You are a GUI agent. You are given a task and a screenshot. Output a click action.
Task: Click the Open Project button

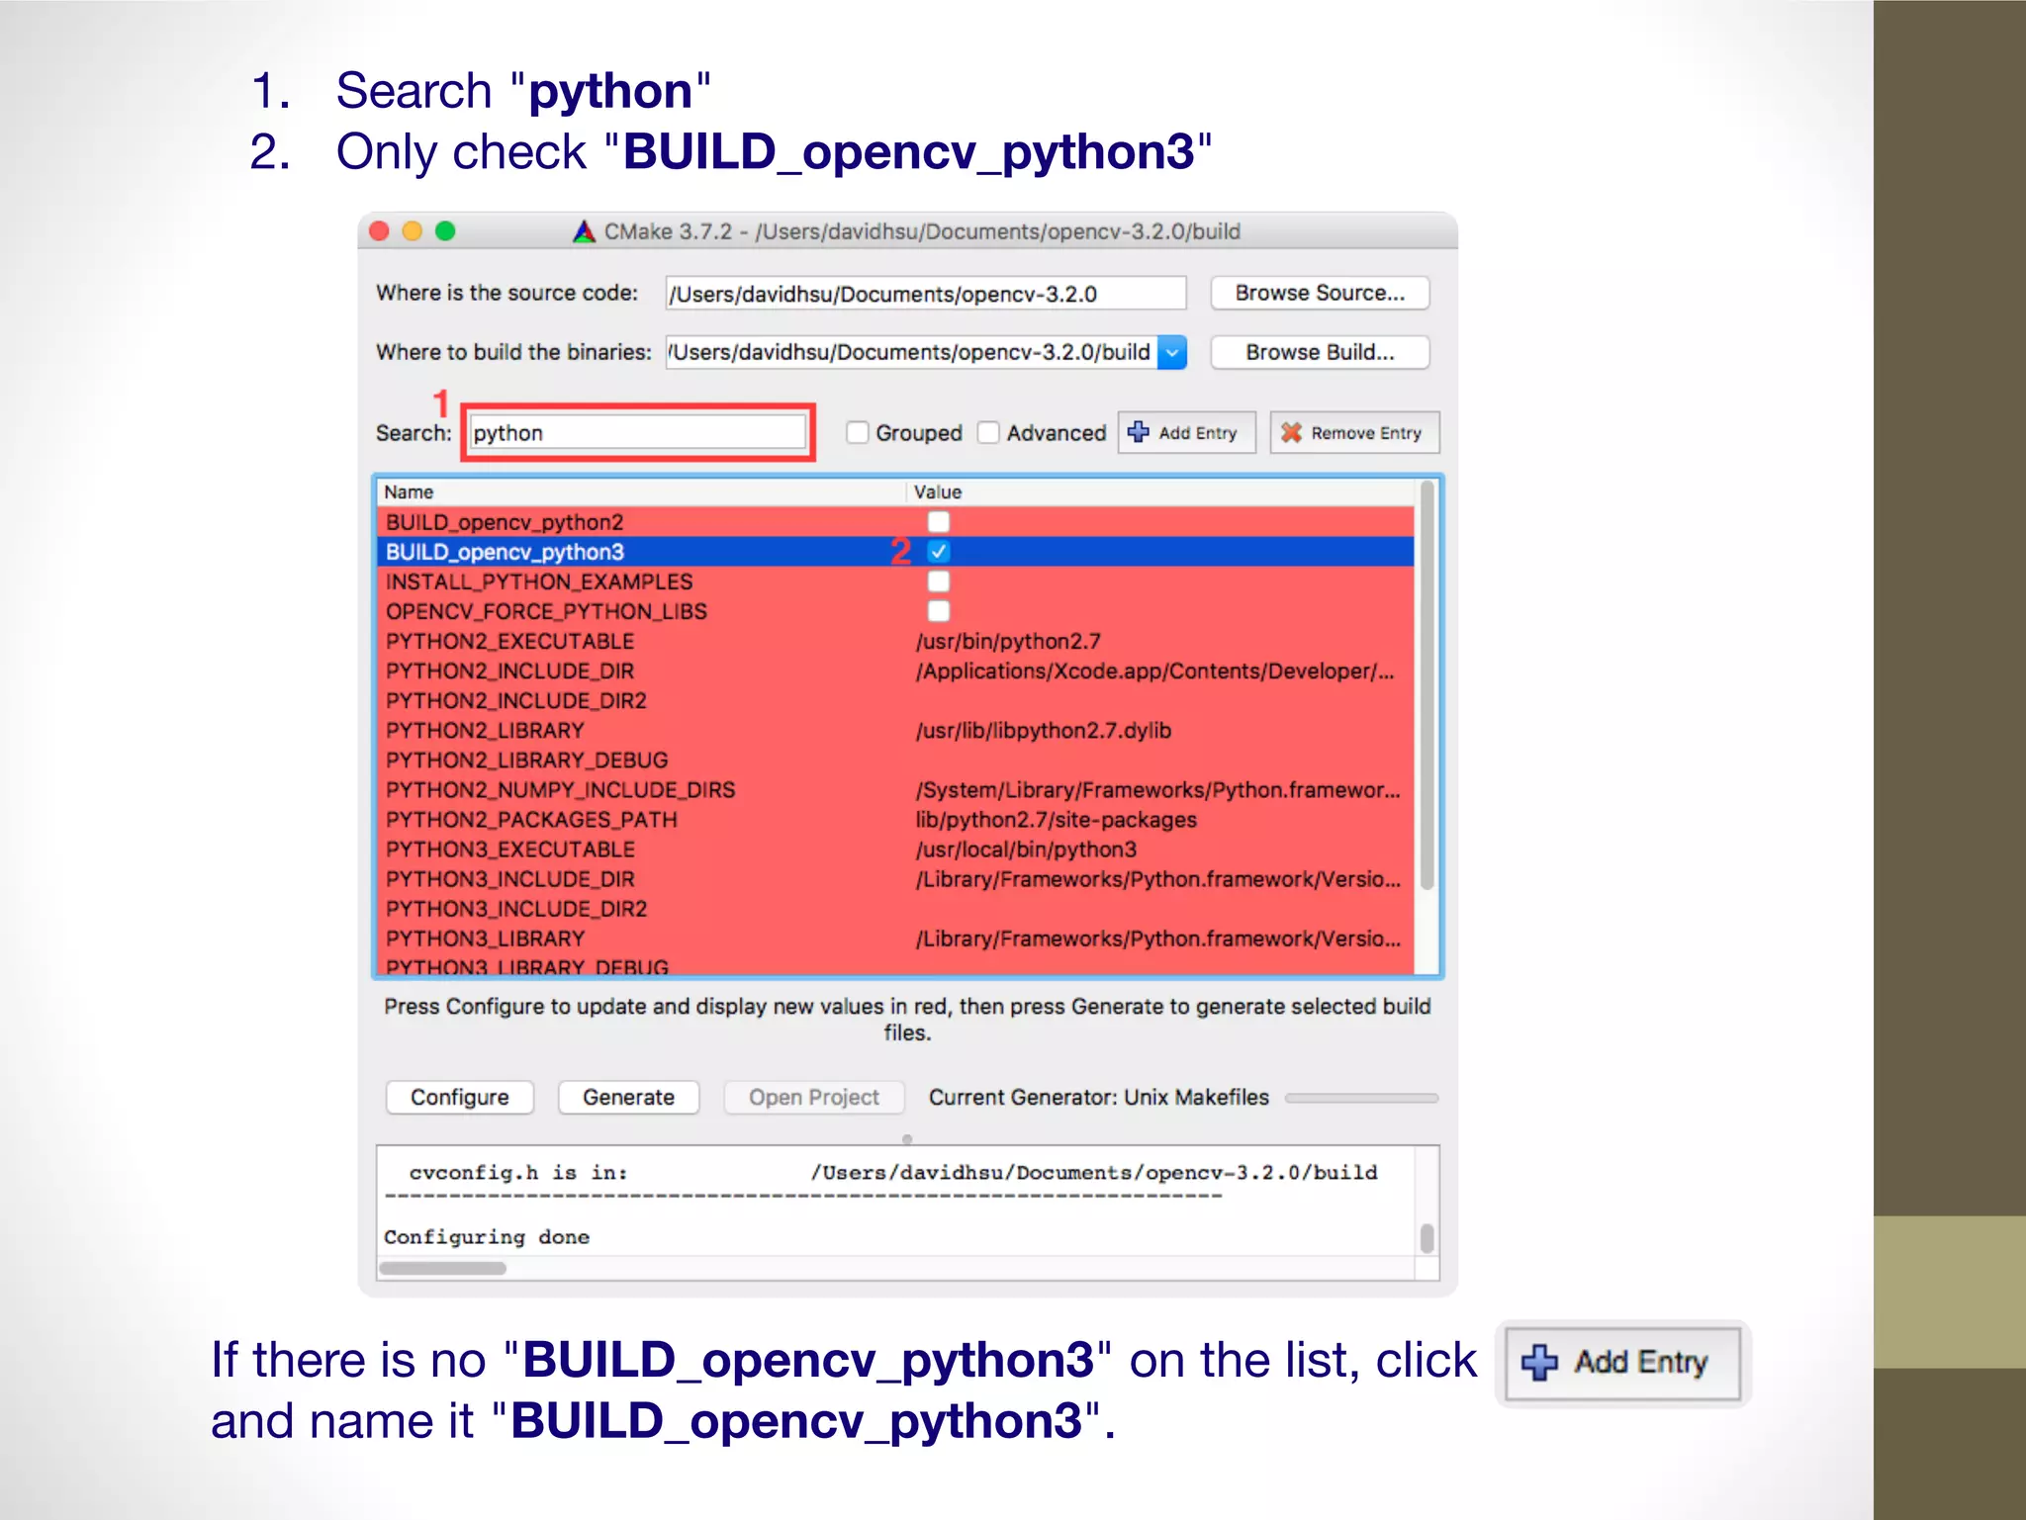tap(813, 1098)
